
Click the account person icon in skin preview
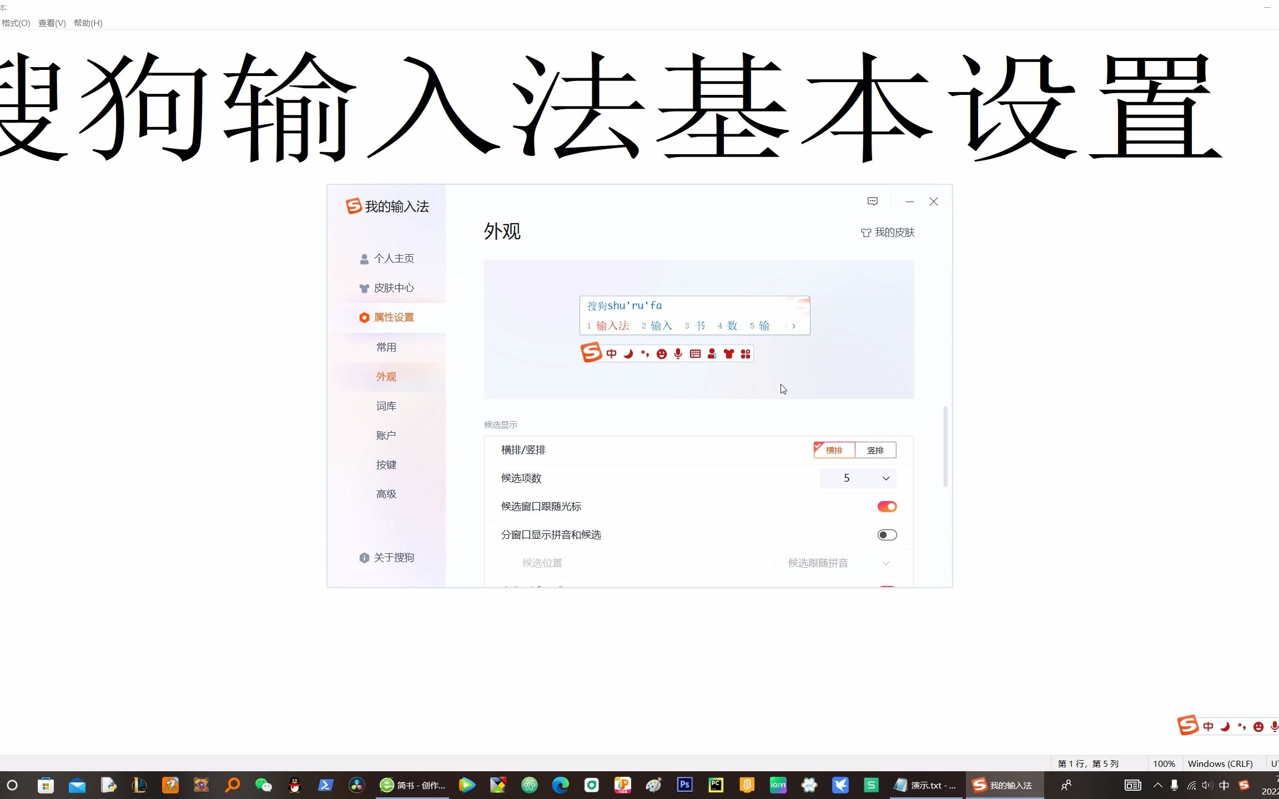click(712, 354)
